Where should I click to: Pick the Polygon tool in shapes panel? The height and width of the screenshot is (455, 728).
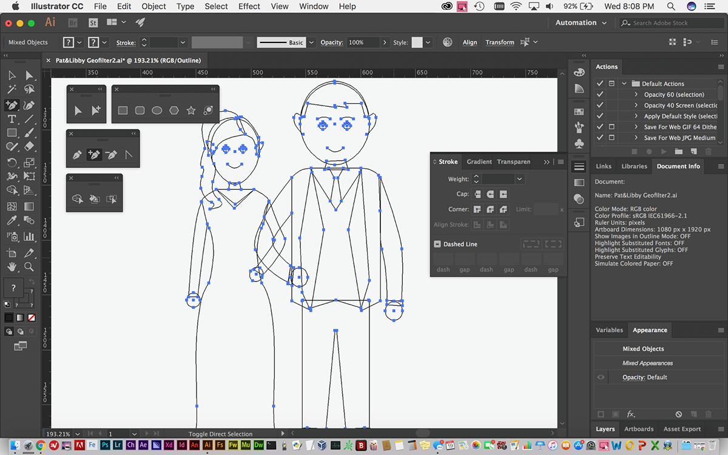point(174,110)
